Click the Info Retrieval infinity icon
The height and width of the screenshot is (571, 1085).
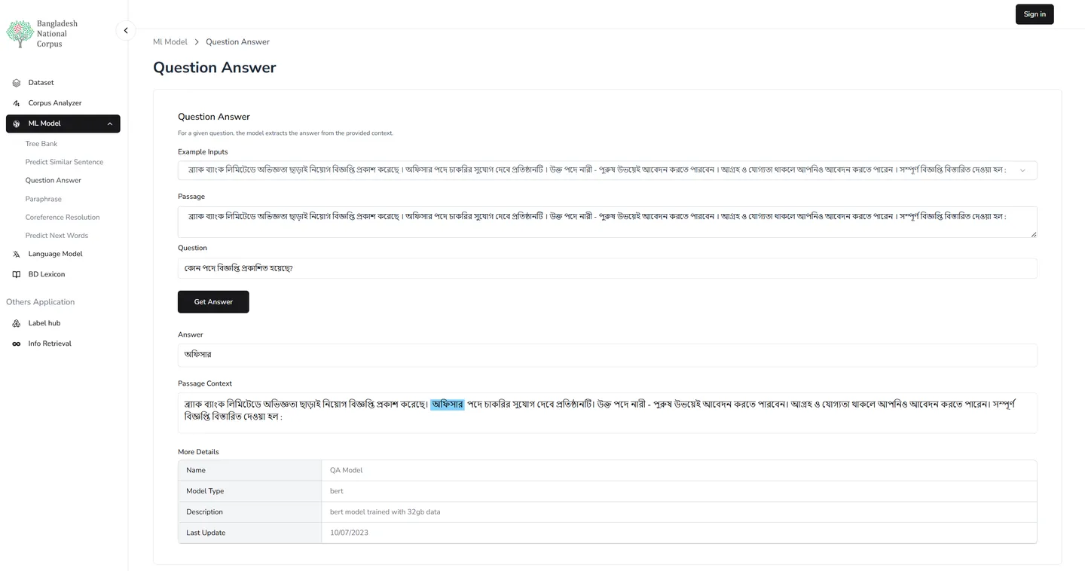17,344
